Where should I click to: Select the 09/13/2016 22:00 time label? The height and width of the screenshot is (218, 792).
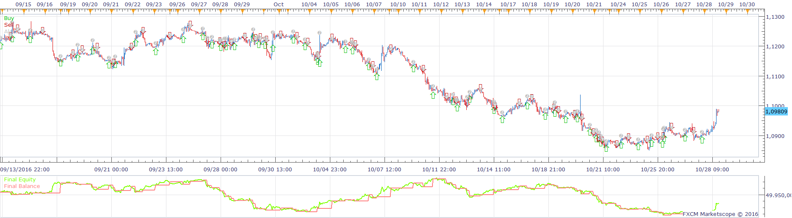tap(25, 170)
